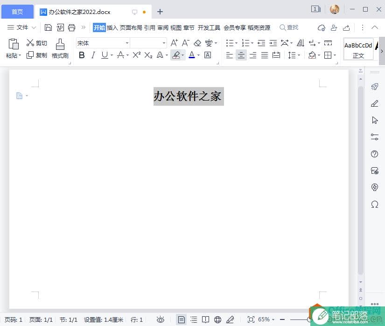
Task: Open the user avatar profile
Action: [335, 10]
